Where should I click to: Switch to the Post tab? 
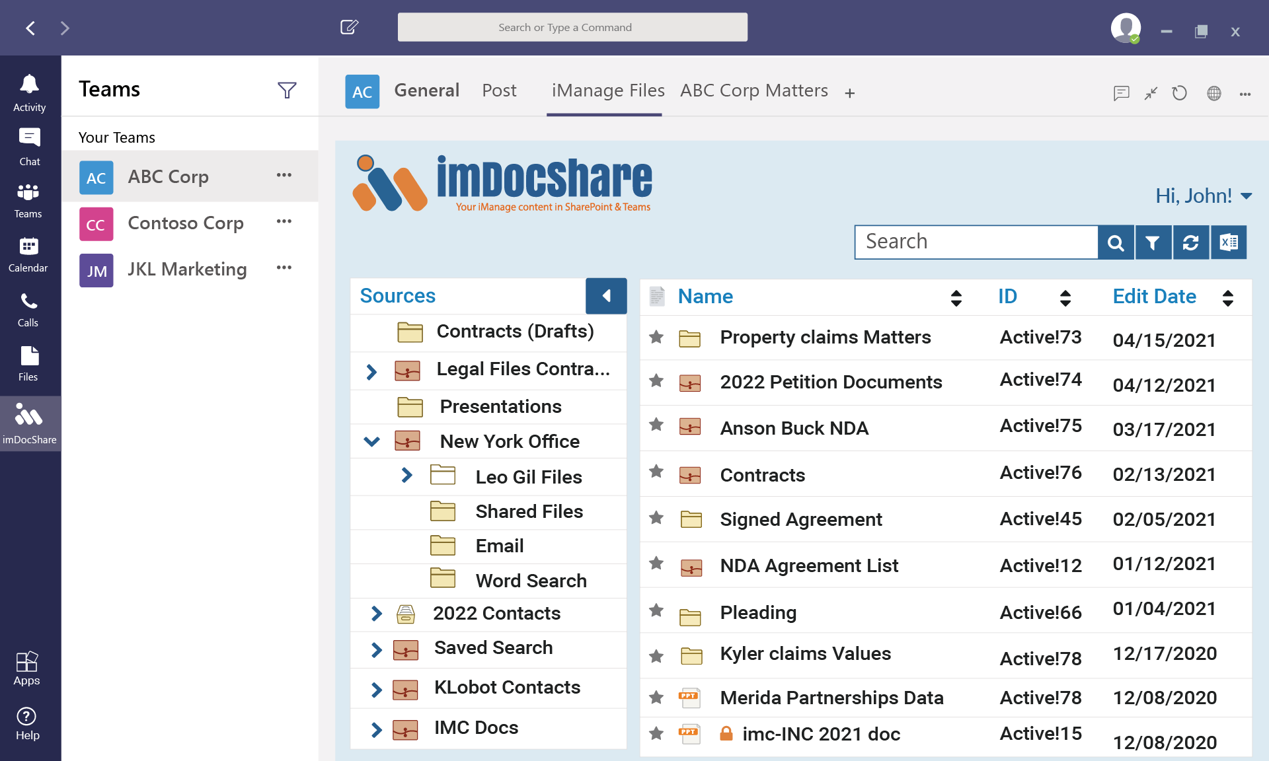click(x=499, y=91)
